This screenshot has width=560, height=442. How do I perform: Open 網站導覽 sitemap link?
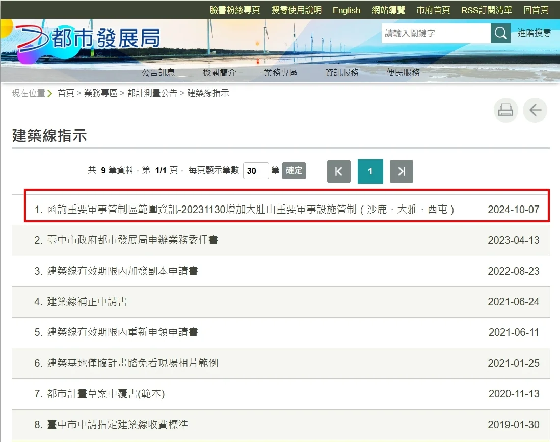click(388, 10)
